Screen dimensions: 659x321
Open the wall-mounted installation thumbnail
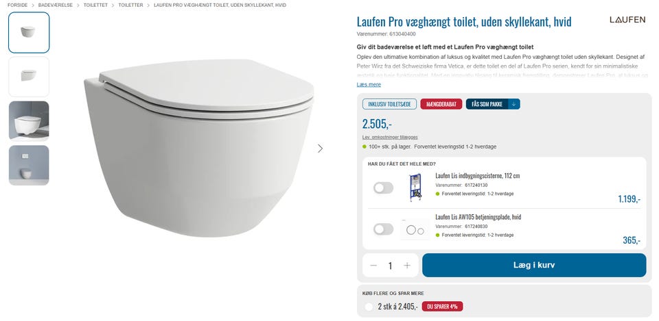pyautogui.click(x=29, y=165)
